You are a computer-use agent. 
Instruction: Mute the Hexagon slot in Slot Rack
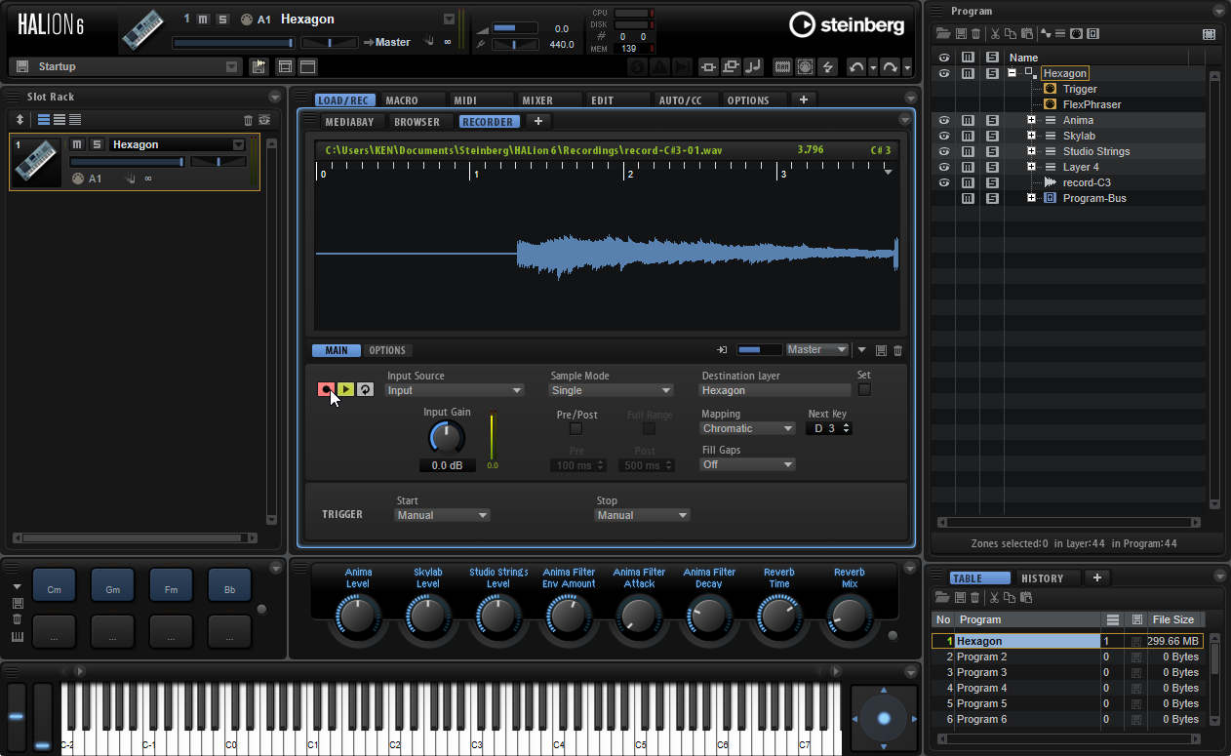(x=77, y=144)
